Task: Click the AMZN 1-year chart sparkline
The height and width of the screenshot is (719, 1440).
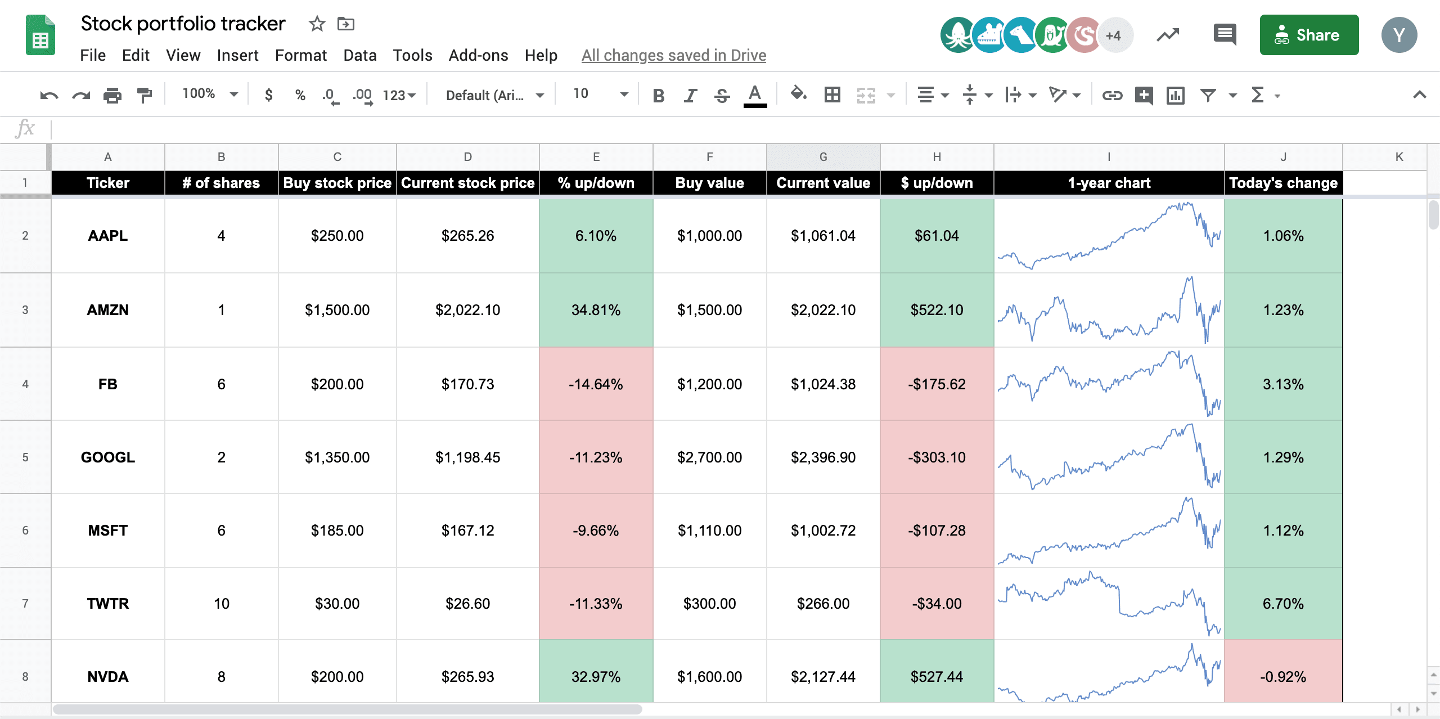Action: point(1109,310)
